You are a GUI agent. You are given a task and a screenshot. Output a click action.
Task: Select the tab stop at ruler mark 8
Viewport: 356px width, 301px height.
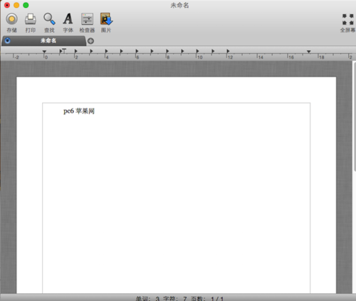pyautogui.click(x=167, y=51)
